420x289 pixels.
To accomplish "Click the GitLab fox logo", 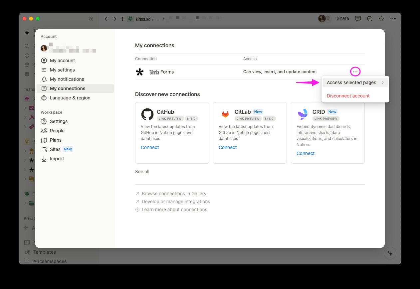I will point(225,114).
